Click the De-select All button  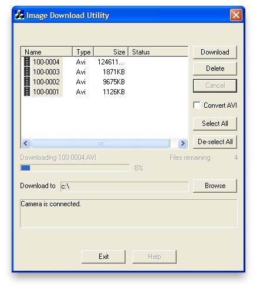[215, 142]
